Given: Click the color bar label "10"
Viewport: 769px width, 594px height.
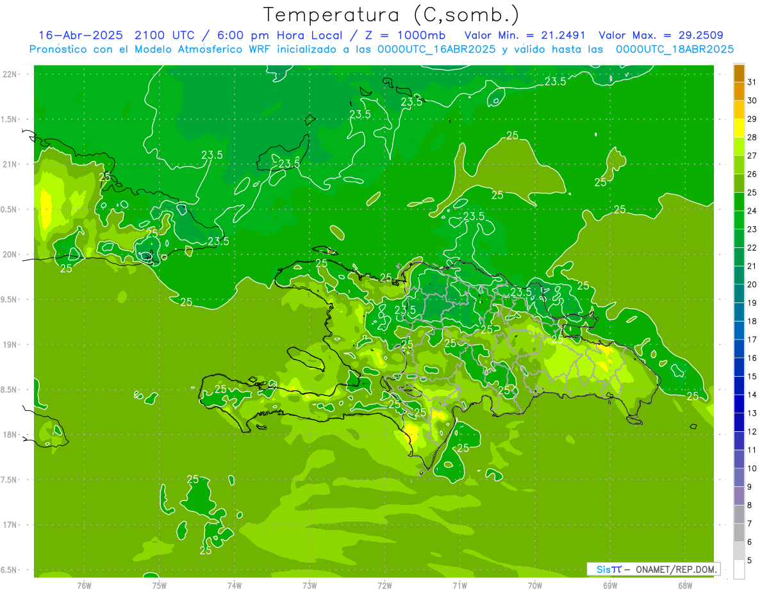Looking at the screenshot, I should (x=752, y=468).
